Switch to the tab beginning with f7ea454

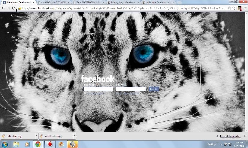[x=89, y=2]
